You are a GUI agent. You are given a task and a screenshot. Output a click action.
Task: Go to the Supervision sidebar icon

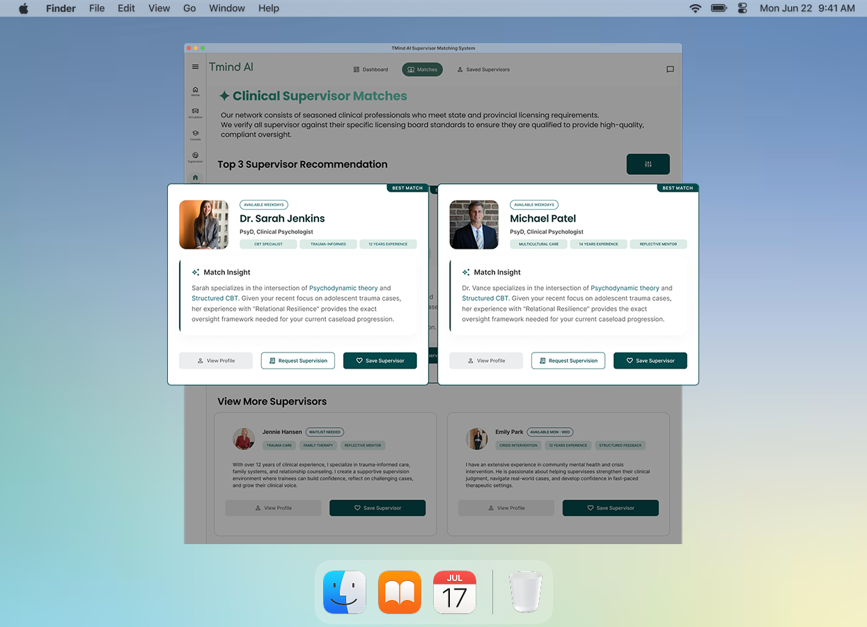195,157
